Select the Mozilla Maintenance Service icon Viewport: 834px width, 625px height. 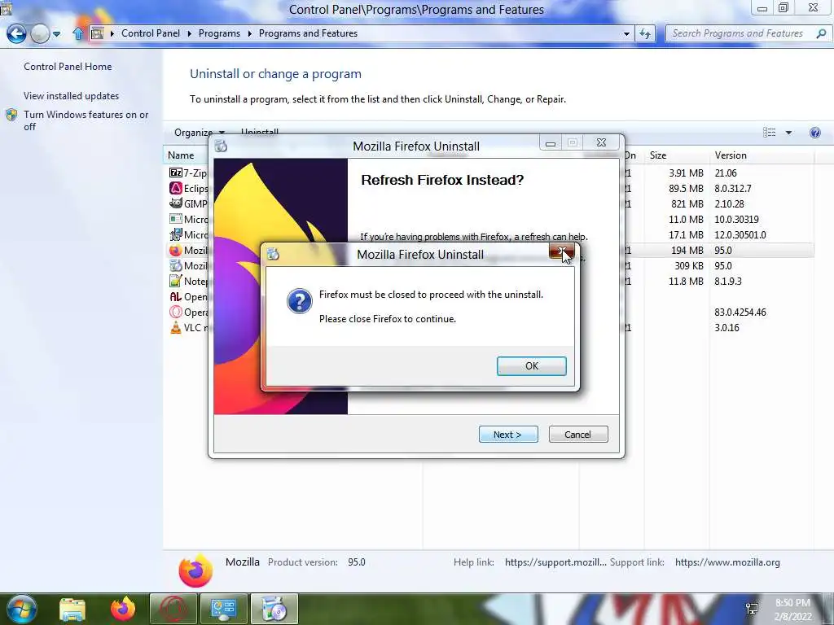click(176, 266)
